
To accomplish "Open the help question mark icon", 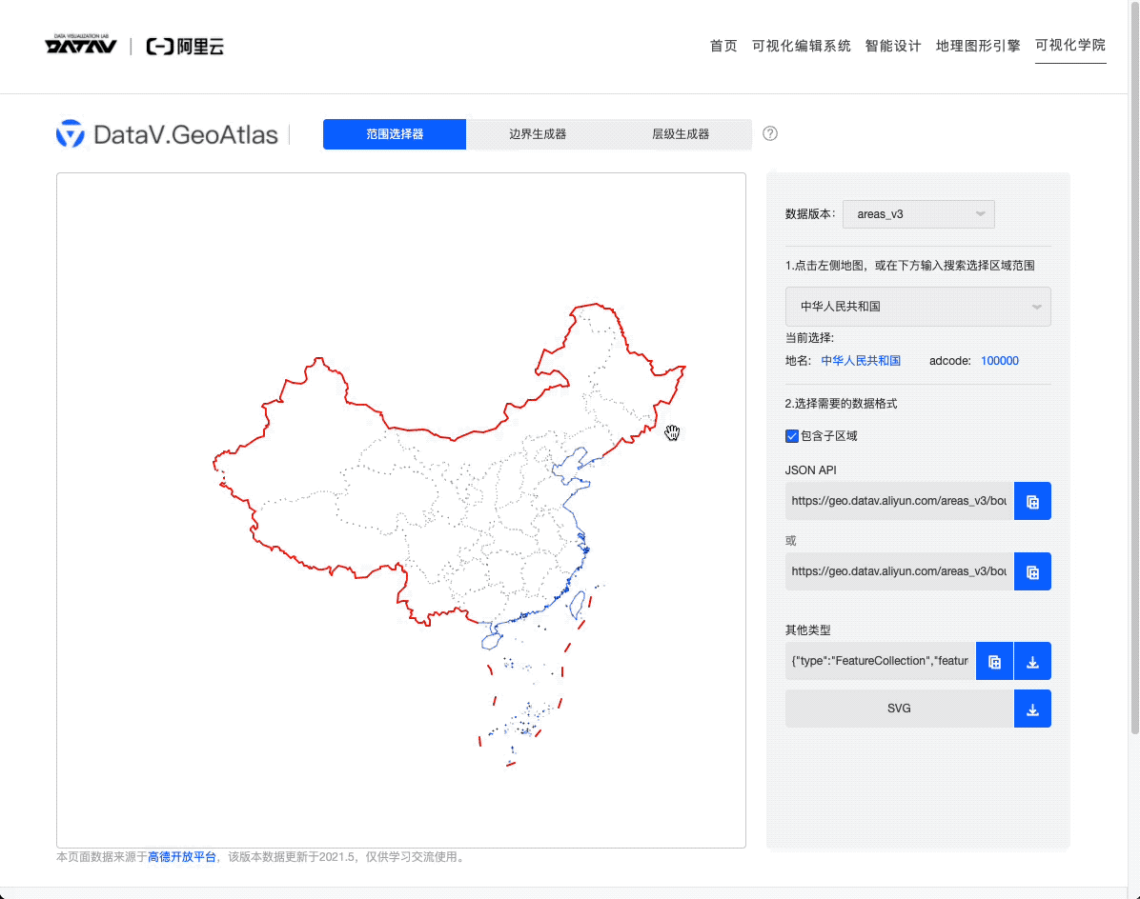I will point(770,133).
